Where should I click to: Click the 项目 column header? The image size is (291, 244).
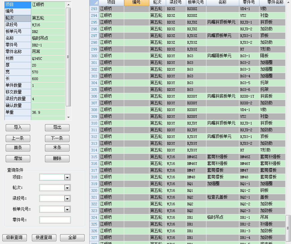[111, 2]
